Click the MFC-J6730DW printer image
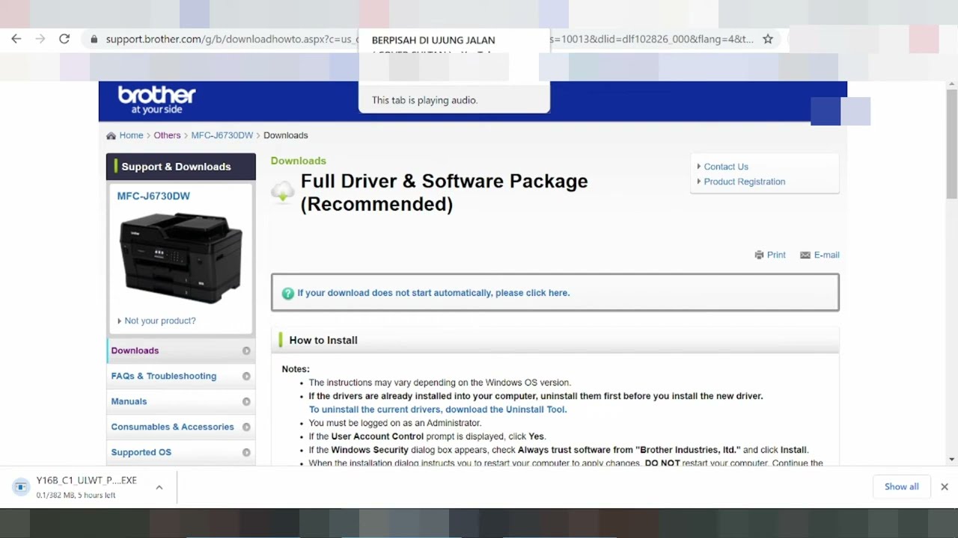 181,257
